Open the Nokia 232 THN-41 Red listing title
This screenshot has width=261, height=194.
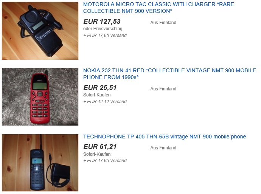point(169,74)
